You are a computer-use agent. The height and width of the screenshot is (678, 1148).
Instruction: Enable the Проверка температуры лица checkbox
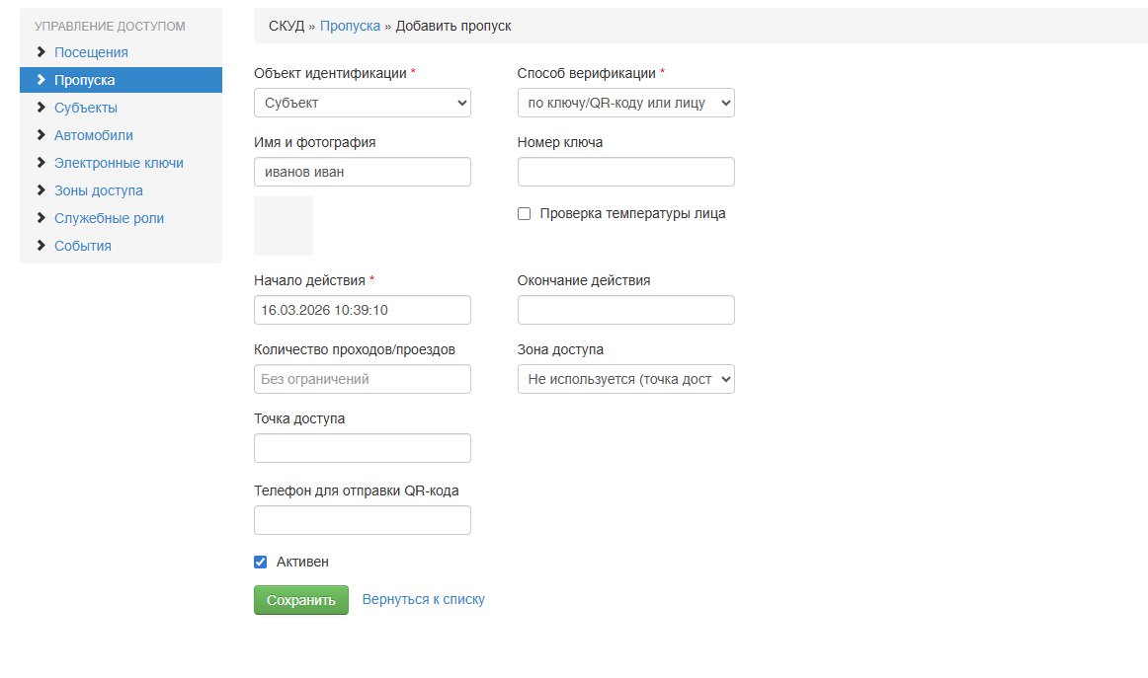[x=525, y=213]
